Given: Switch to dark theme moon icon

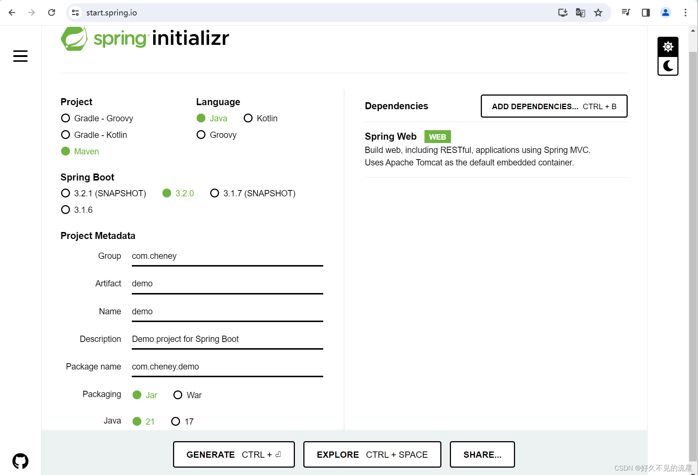Looking at the screenshot, I should pyautogui.click(x=668, y=66).
